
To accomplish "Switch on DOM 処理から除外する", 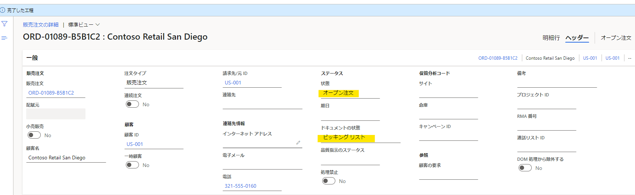I will point(525,168).
